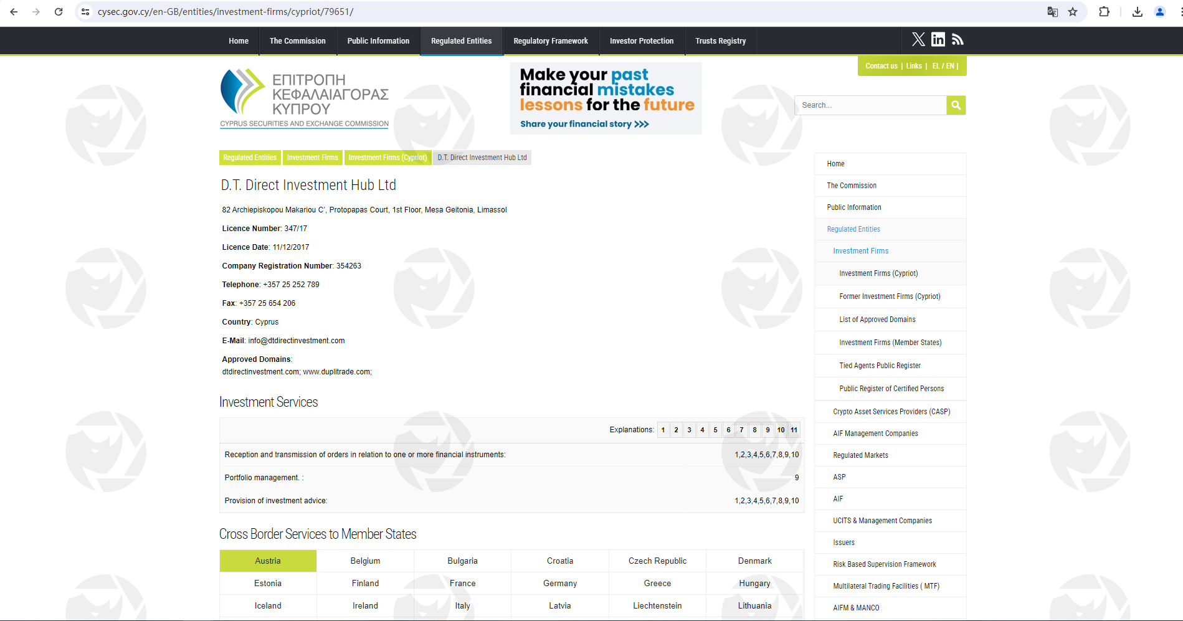
Task: Open the Investor Protection menu item
Action: (x=641, y=41)
